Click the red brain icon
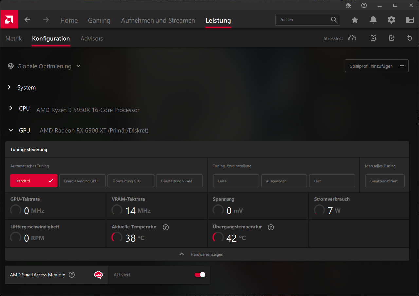419x296 pixels. 99,275
